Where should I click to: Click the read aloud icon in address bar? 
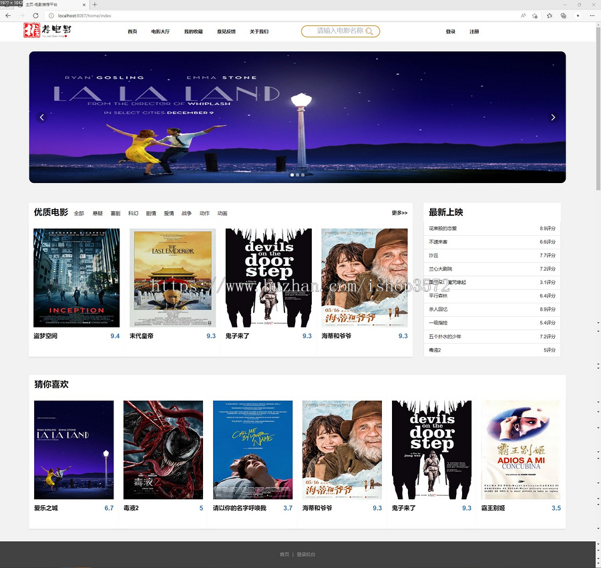tap(523, 16)
